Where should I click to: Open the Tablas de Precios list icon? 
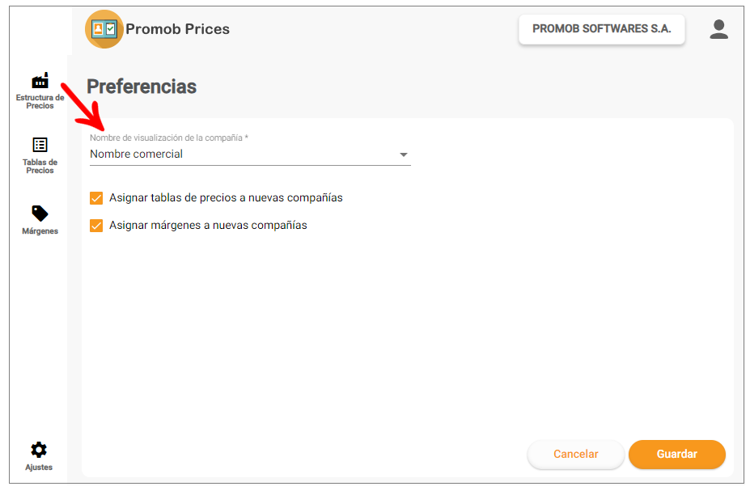click(40, 145)
